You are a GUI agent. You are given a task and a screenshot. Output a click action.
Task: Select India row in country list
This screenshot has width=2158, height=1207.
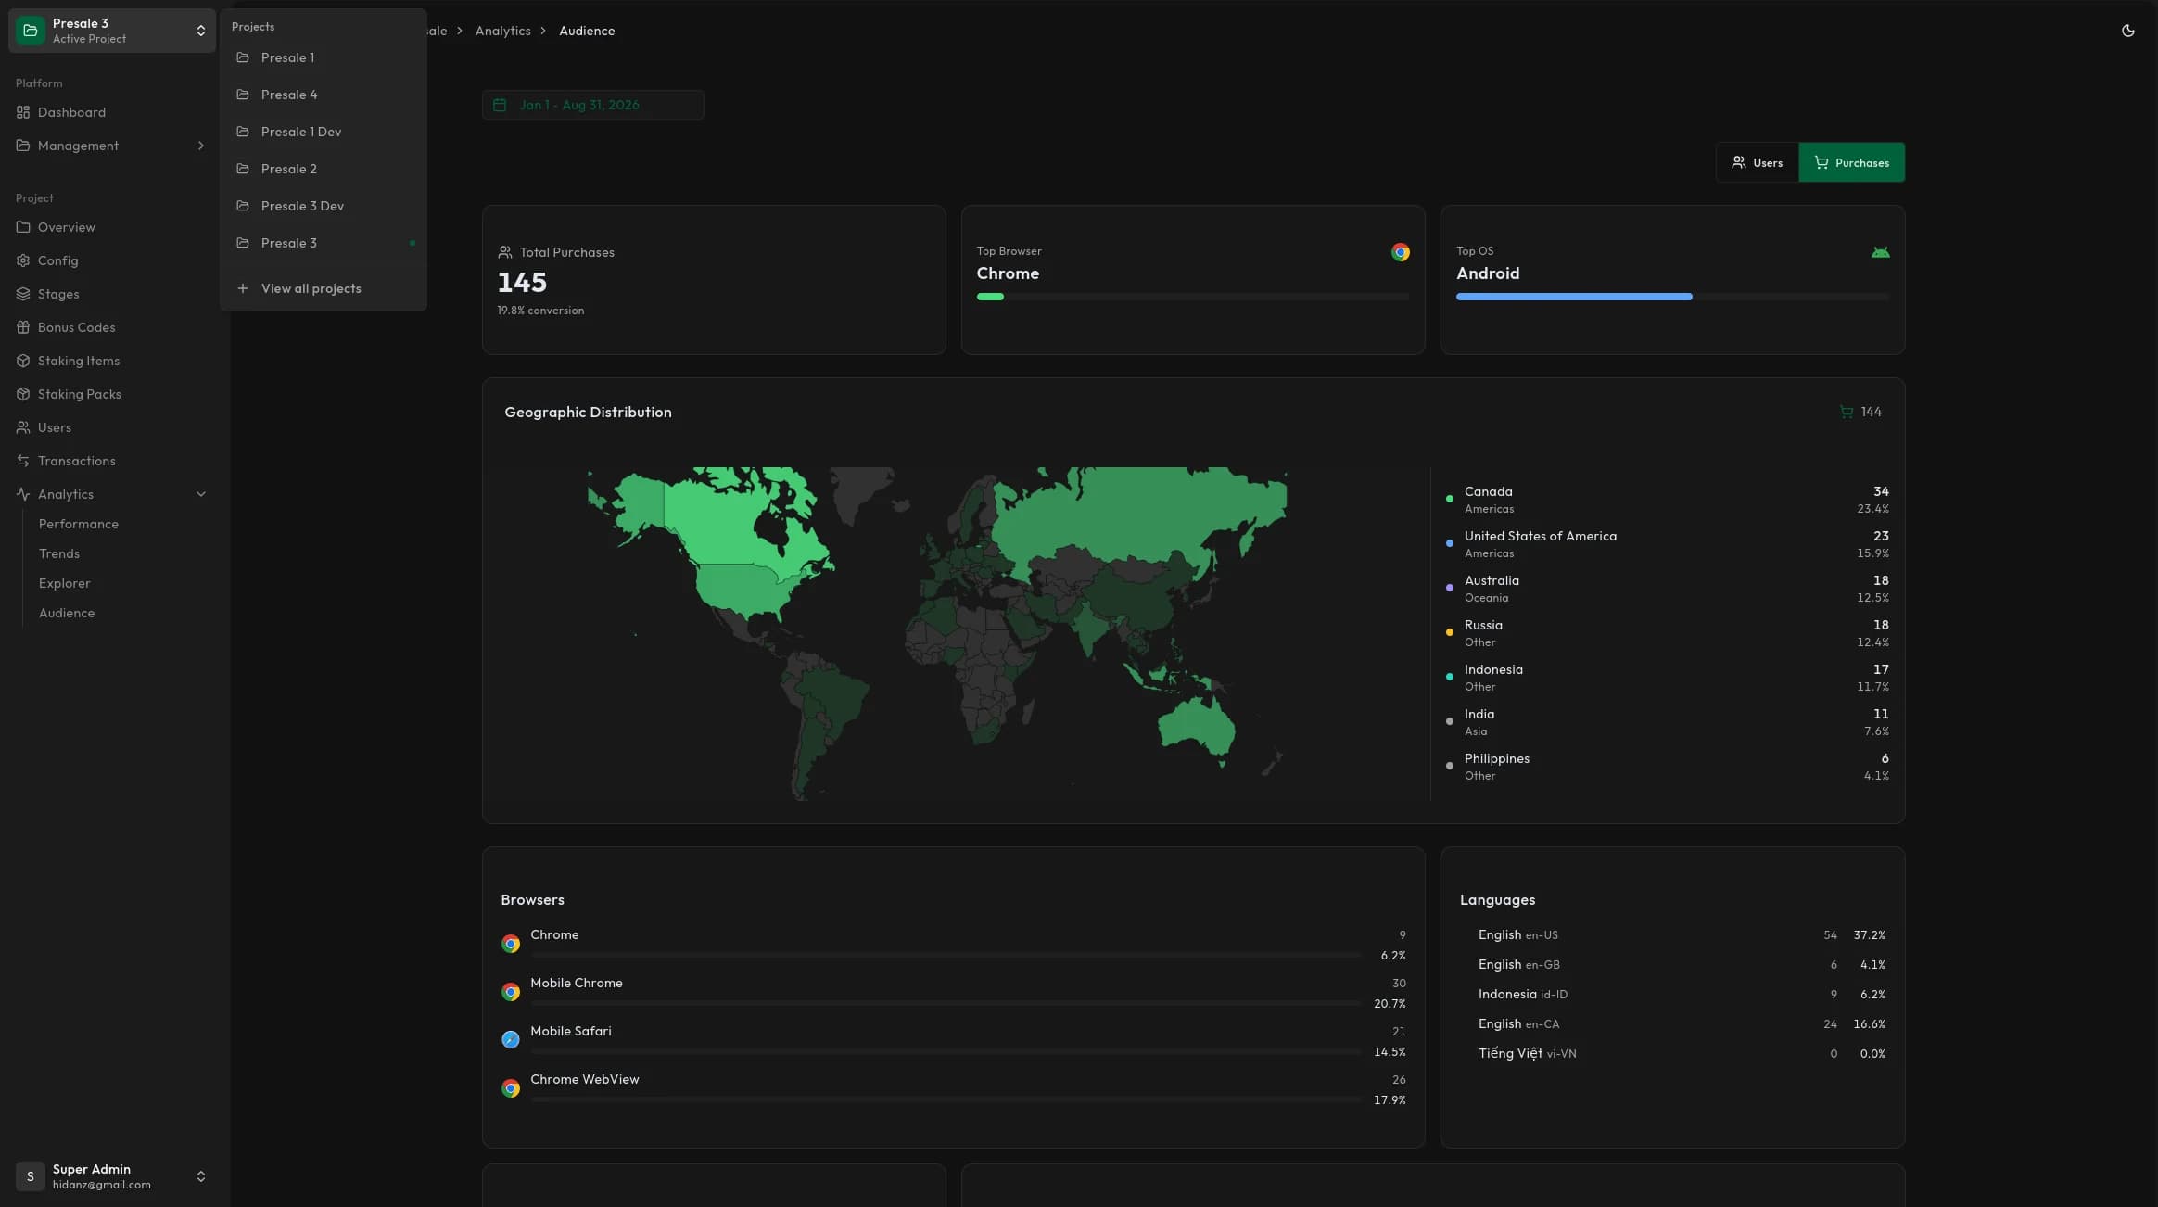[x=1667, y=722]
